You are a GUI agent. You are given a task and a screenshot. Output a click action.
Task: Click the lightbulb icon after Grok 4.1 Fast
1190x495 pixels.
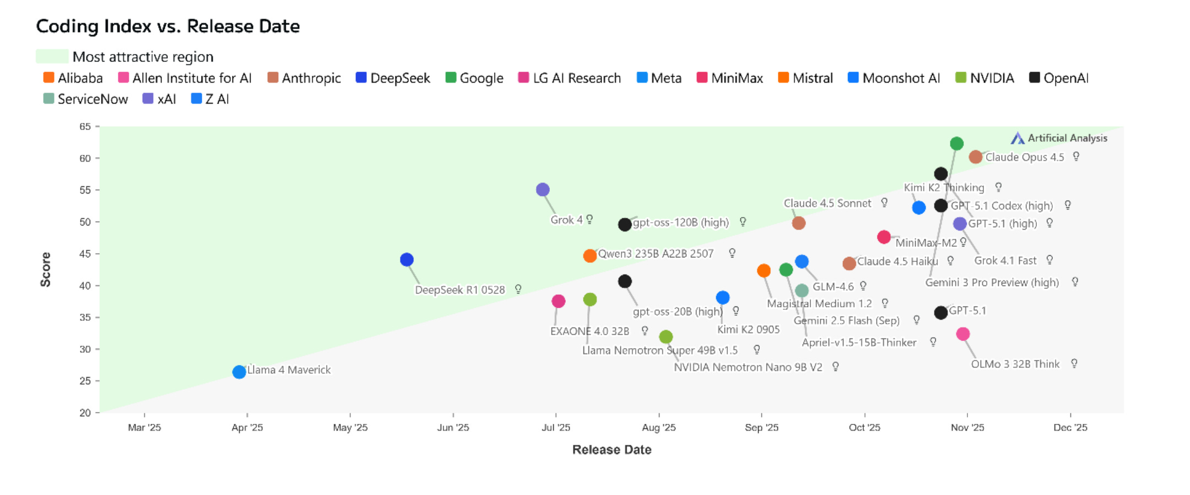tap(1050, 260)
